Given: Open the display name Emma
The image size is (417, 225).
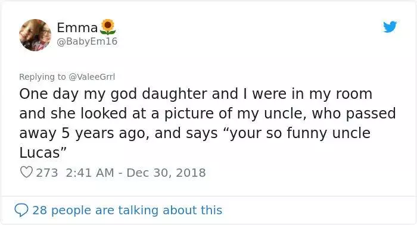Looking at the screenshot, I should click(77, 27).
